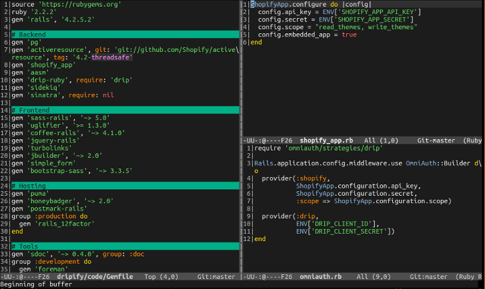Place cursor on gem 'rails_12factor' line
485x289 pixels.
click(x=57, y=224)
